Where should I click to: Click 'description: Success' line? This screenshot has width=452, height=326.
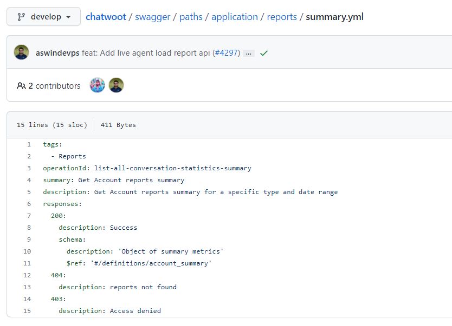click(98, 228)
